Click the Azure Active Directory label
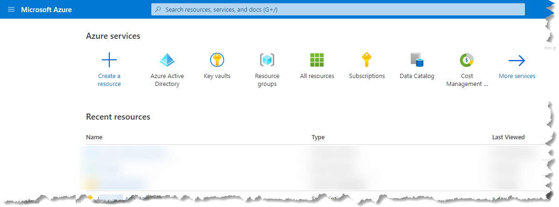Viewport: 559px width, 207px height. 167,80
